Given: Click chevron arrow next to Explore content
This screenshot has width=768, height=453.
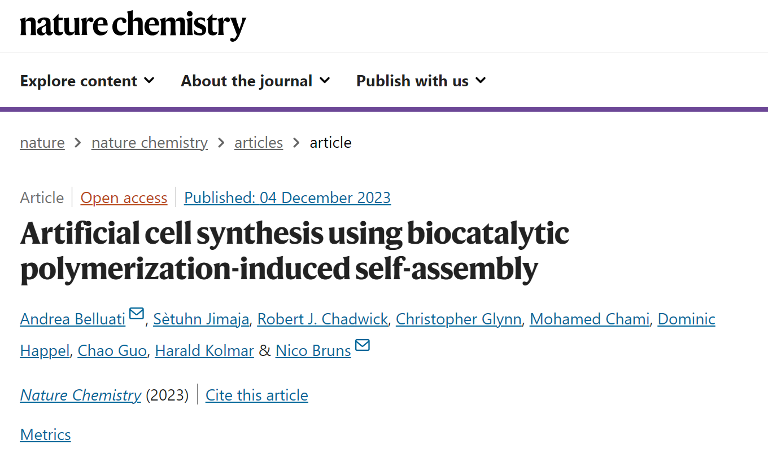Looking at the screenshot, I should [x=149, y=81].
